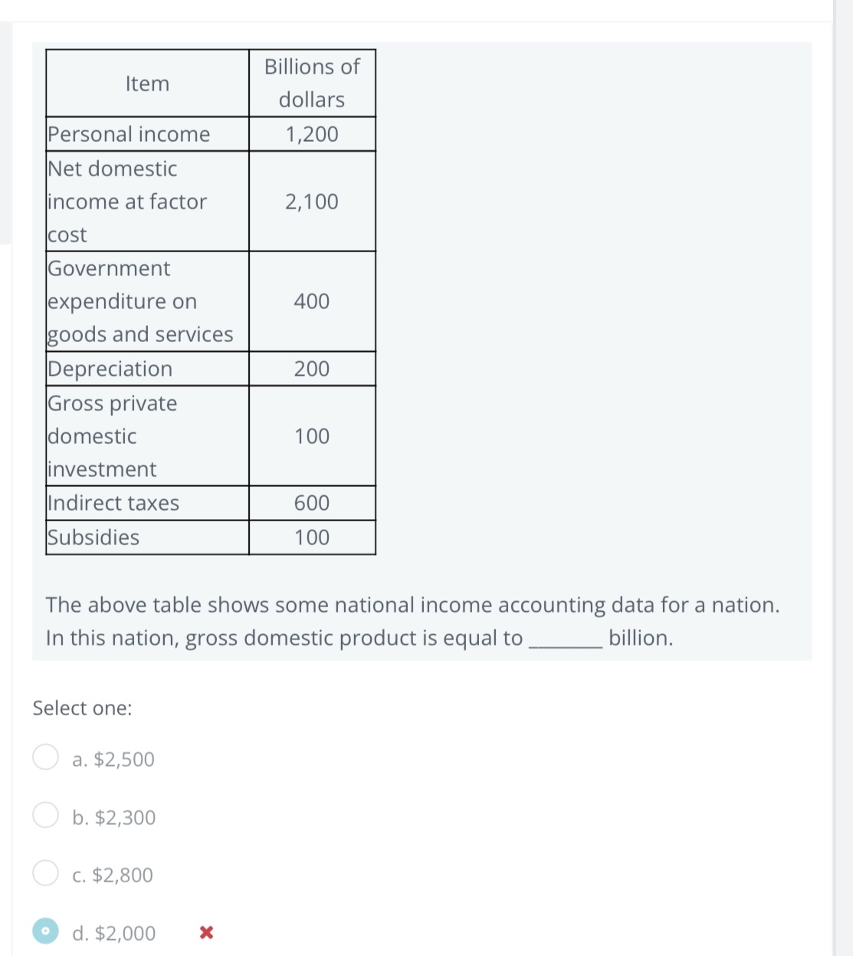Select radio button for option c. $2,800
Image resolution: width=853 pixels, height=956 pixels.
(x=44, y=873)
